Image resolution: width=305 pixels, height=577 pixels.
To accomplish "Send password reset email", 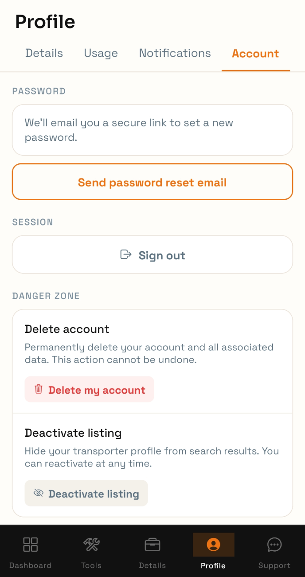I will 152,182.
